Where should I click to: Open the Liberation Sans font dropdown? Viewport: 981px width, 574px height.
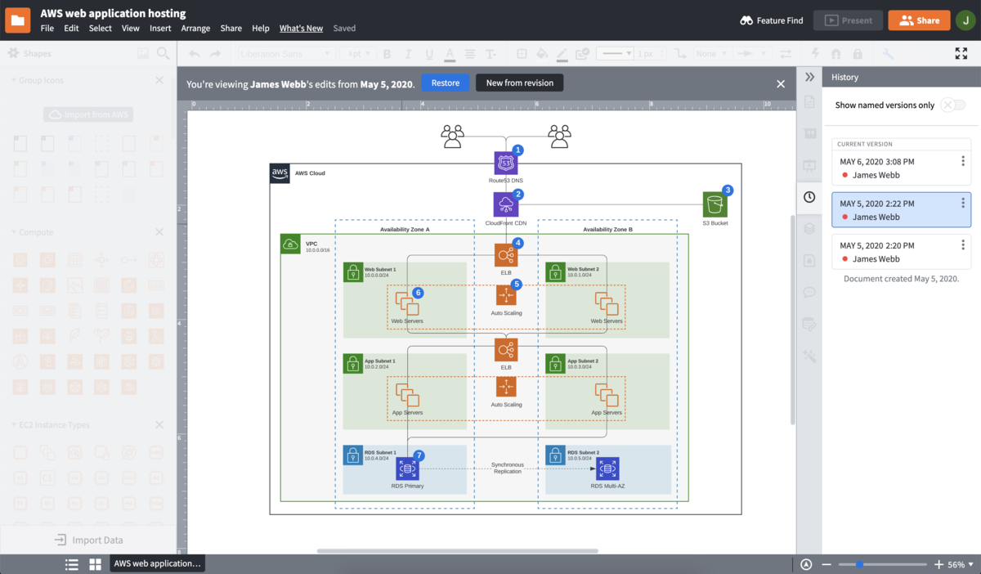point(288,54)
